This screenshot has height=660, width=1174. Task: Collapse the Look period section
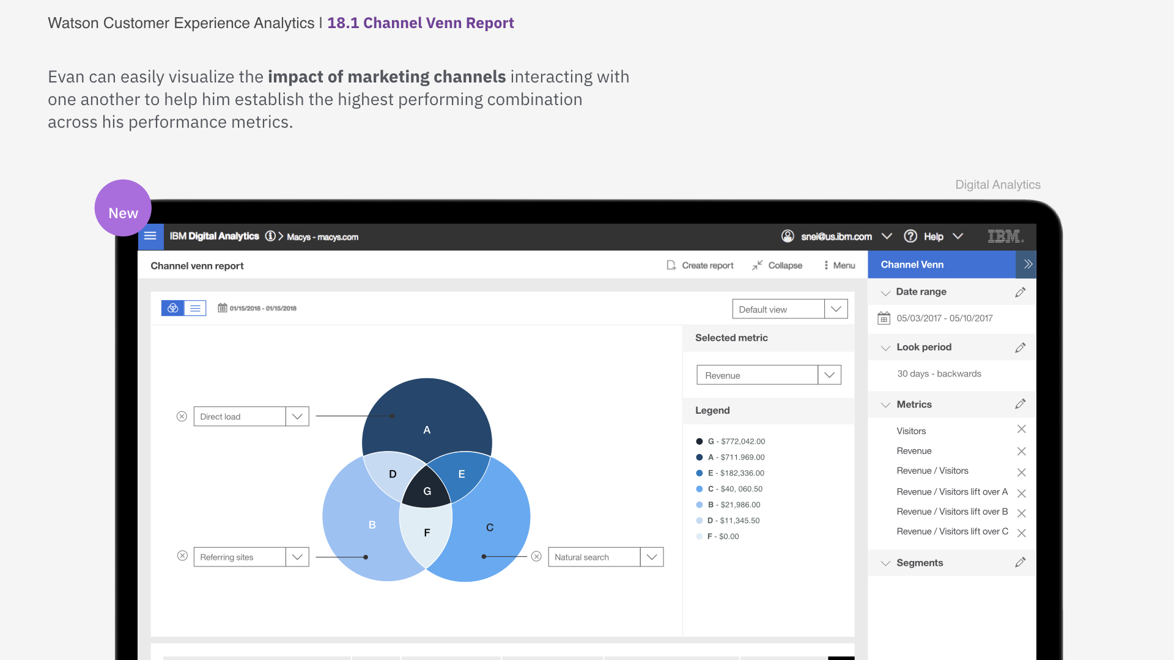[885, 348]
